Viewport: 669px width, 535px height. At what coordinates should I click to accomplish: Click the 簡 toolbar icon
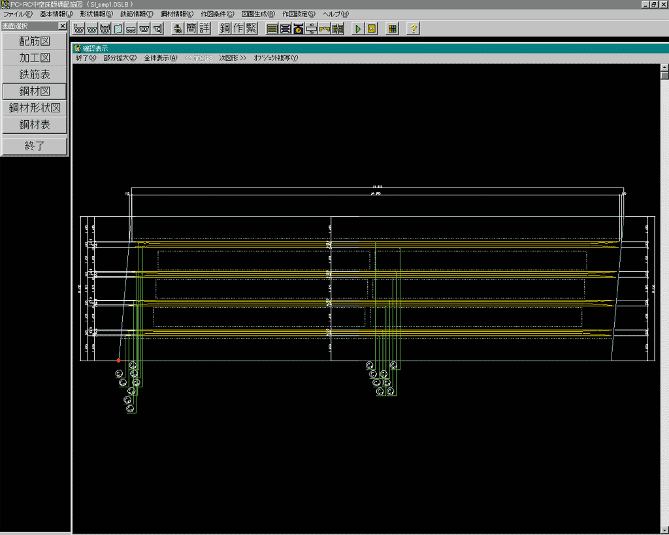[191, 28]
